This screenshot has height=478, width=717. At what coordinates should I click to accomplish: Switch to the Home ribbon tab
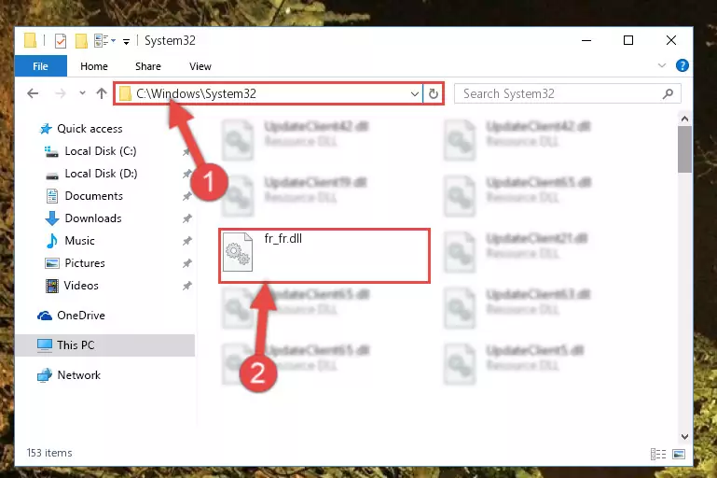pos(94,66)
